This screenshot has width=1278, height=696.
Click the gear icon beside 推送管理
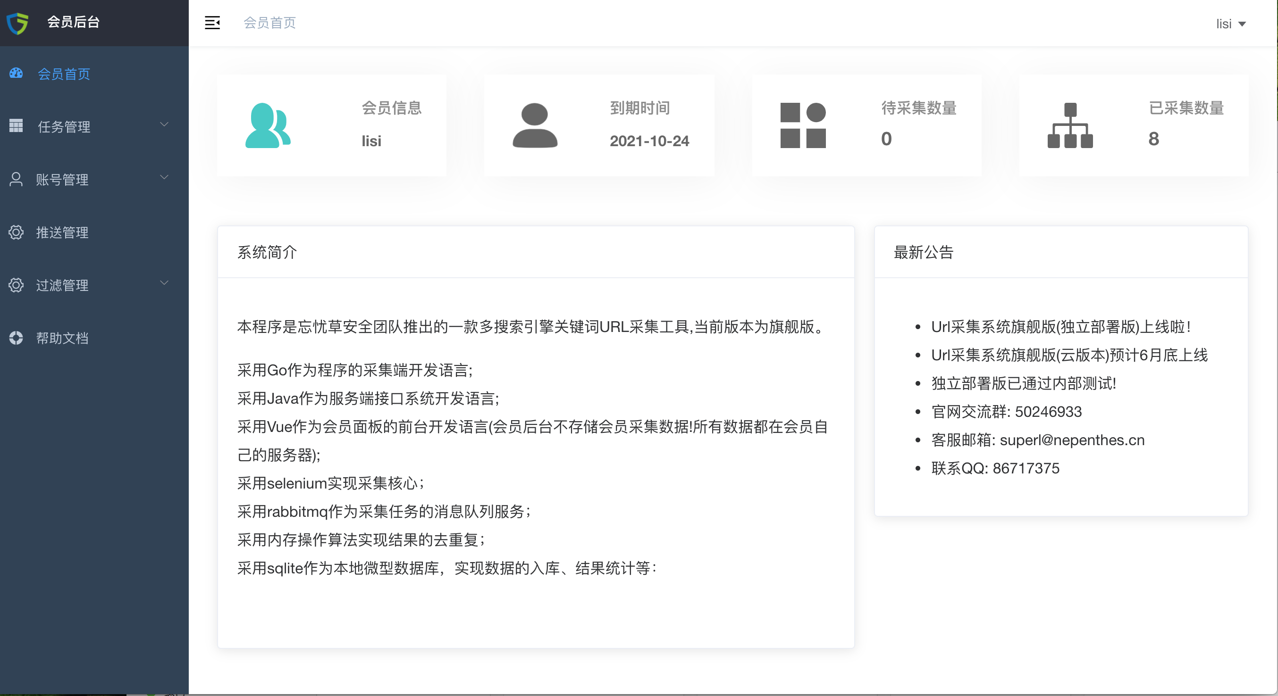(x=16, y=232)
